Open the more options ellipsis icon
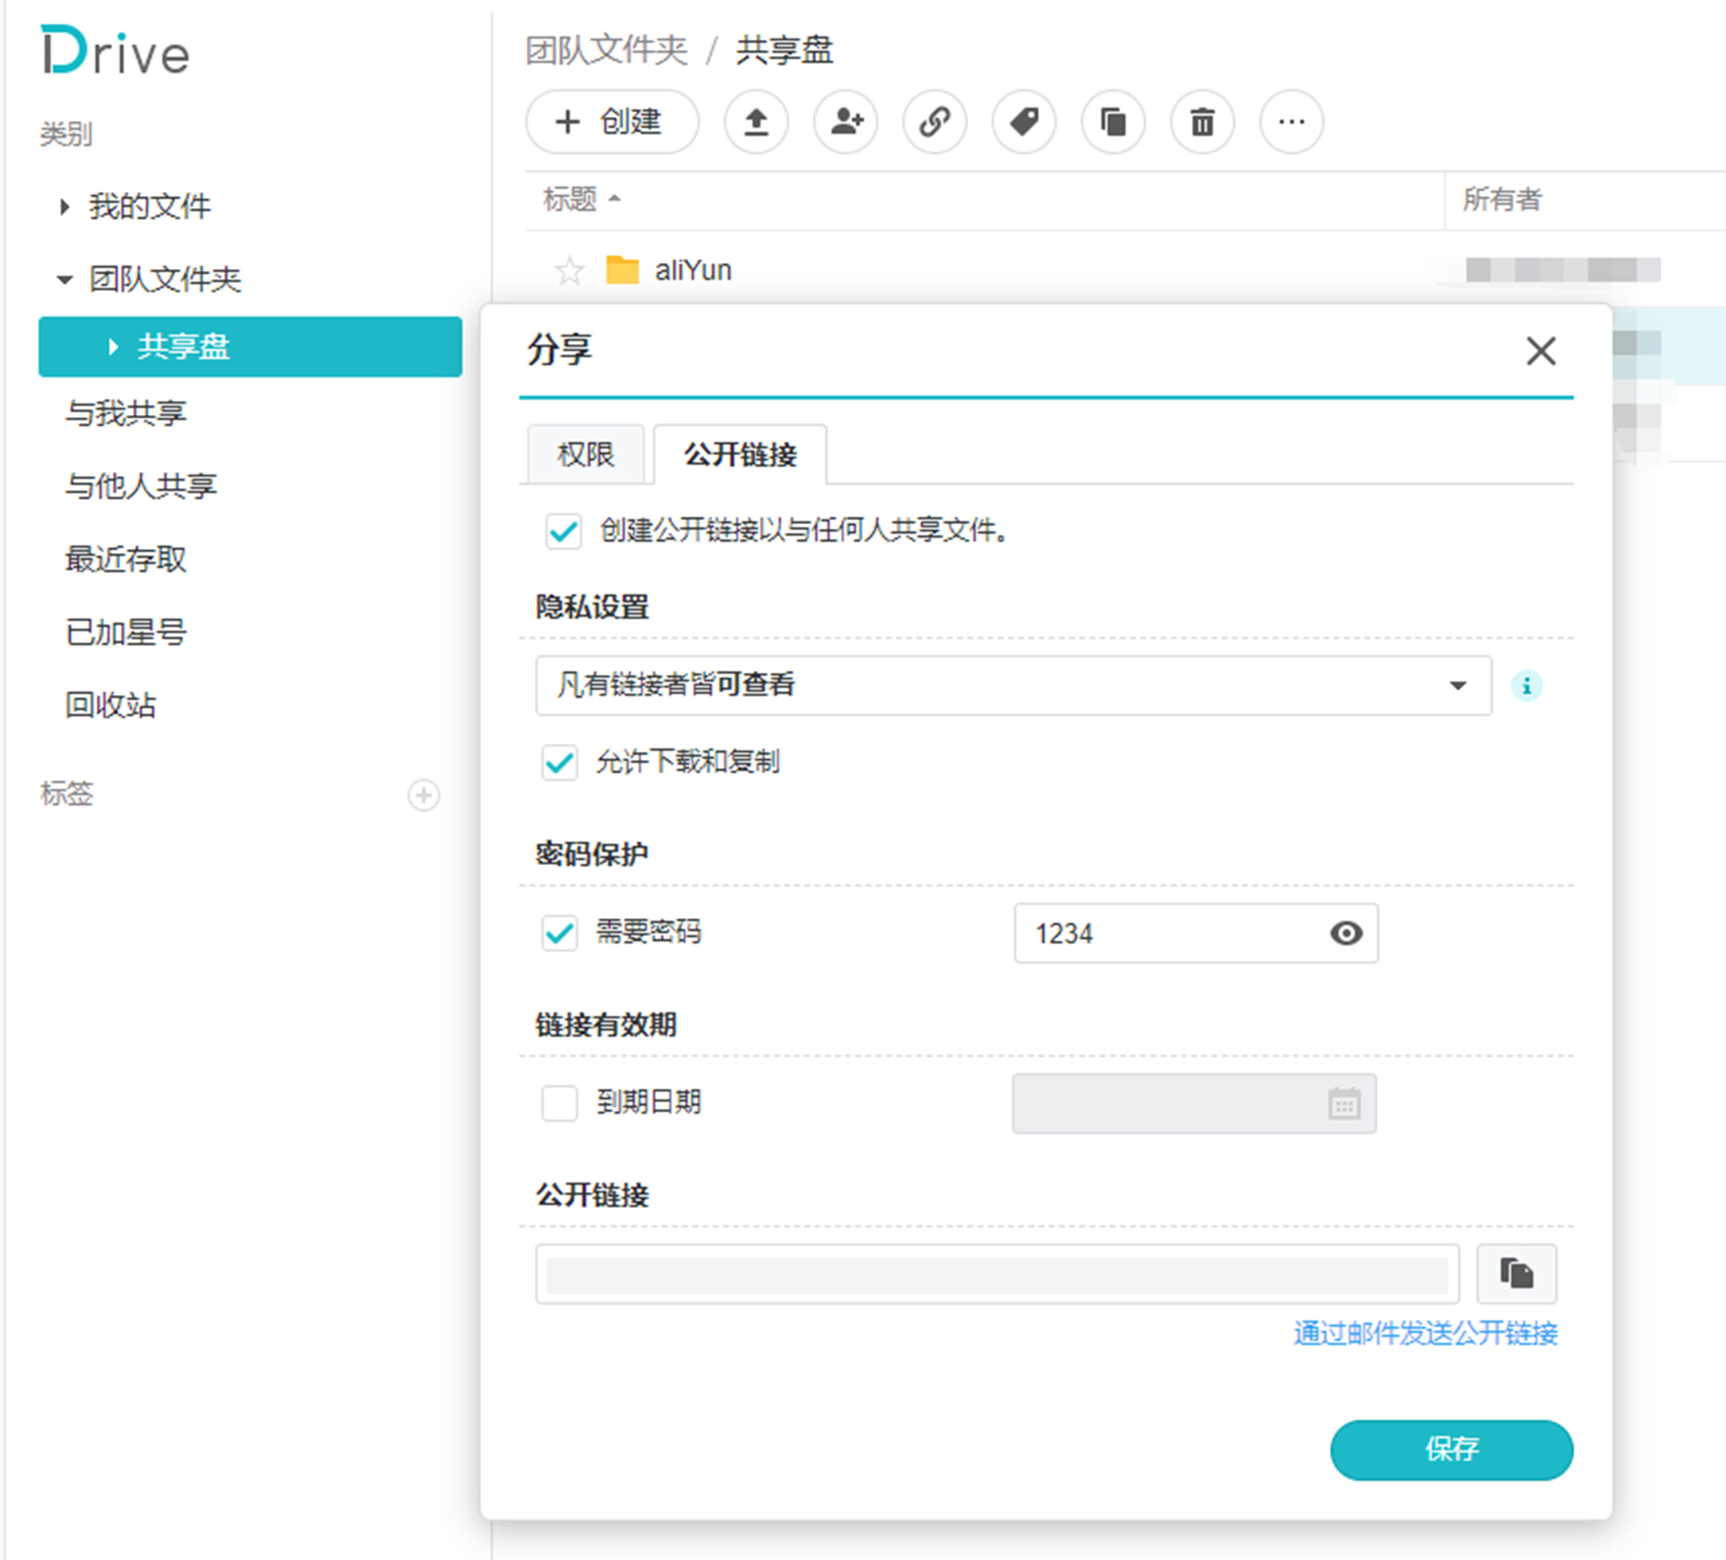Screen dimensions: 1726x1560 pyautogui.click(x=1291, y=122)
